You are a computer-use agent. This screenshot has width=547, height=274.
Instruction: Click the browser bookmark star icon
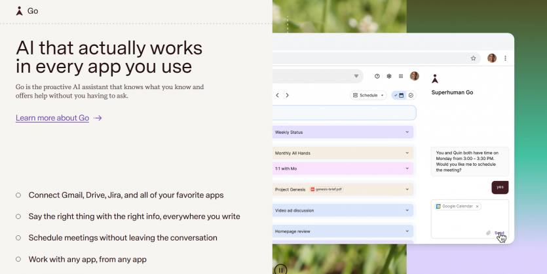tap(473, 58)
